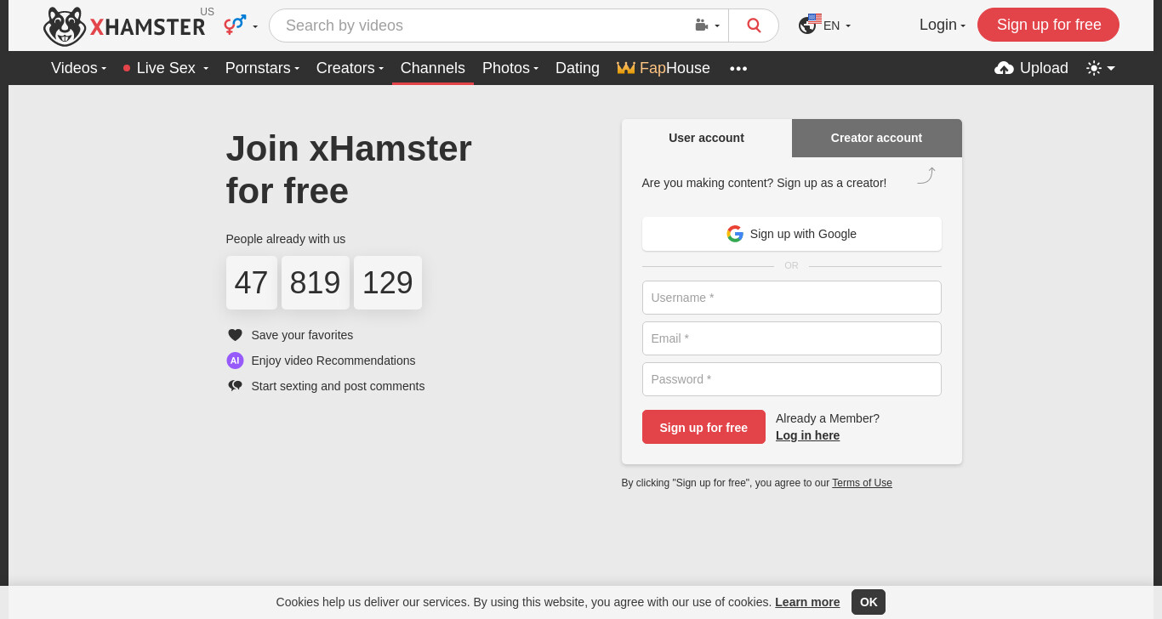1162x619 pixels.
Task: Click the Username field
Action: click(791, 298)
